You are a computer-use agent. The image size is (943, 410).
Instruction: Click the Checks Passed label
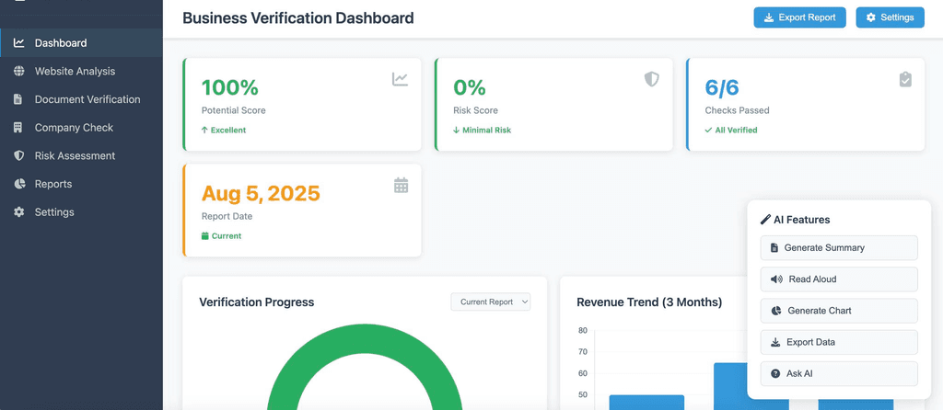click(x=737, y=110)
